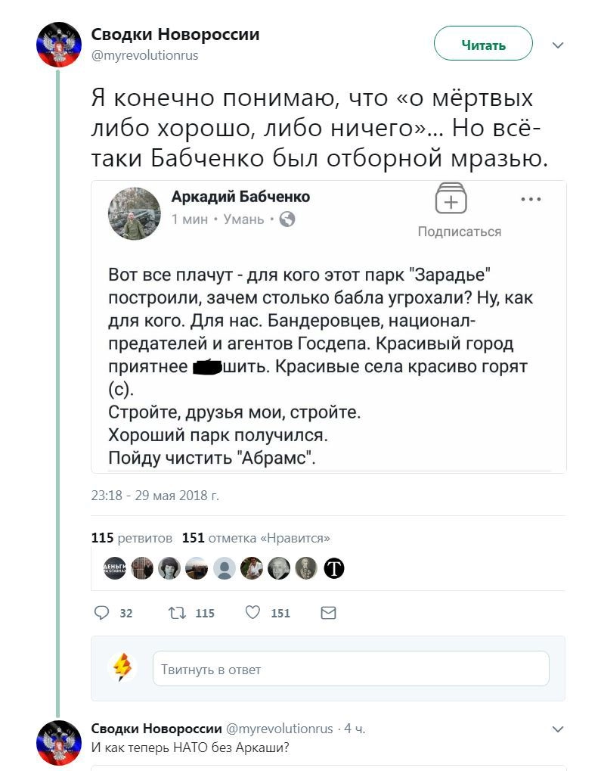The height and width of the screenshot is (771, 601).
Task: Click the reply speech bubble icon
Action: 102,613
